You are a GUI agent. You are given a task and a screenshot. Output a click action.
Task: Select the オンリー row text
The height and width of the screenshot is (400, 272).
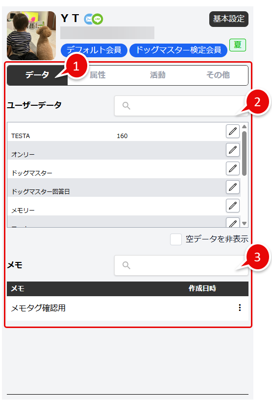click(x=23, y=155)
